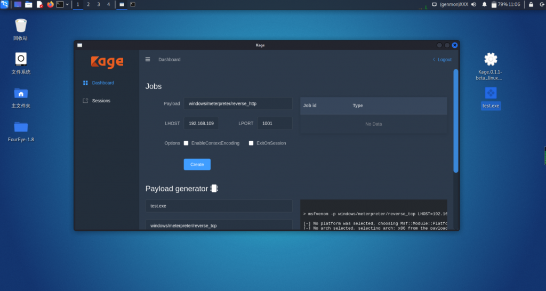Click the Dashboard breadcrumb text
Viewport: 546px width, 291px height.
(169, 60)
